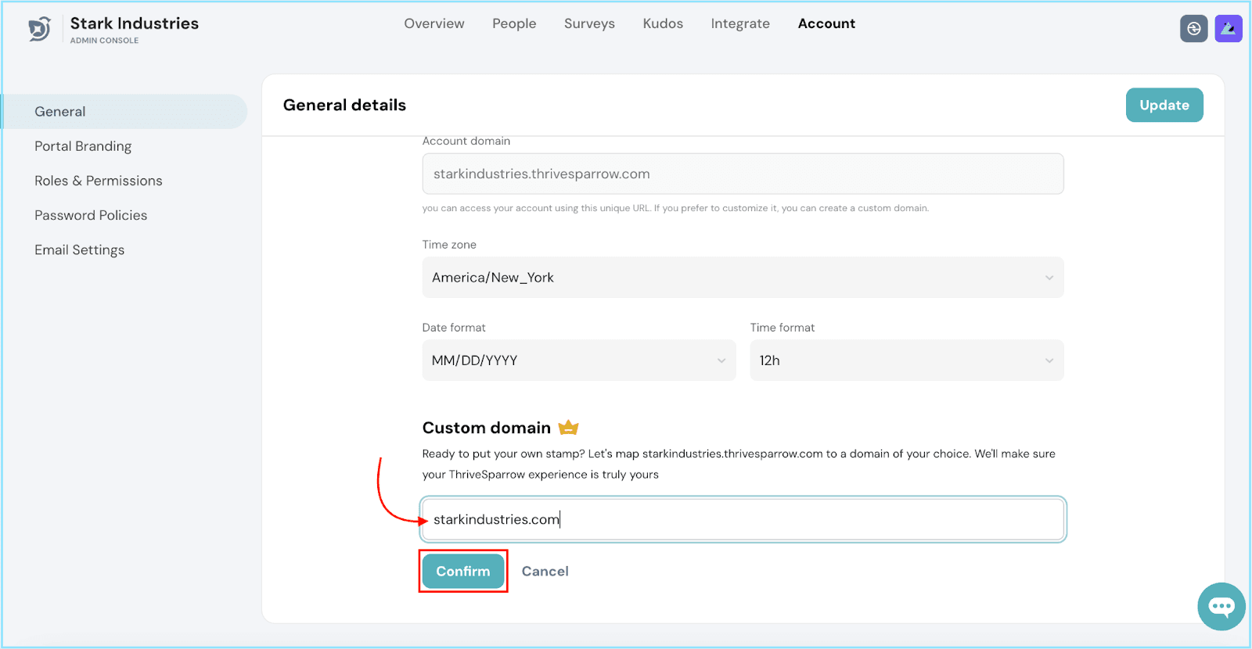This screenshot has width=1252, height=649.
Task: Focus the custom domain text field
Action: [742, 519]
